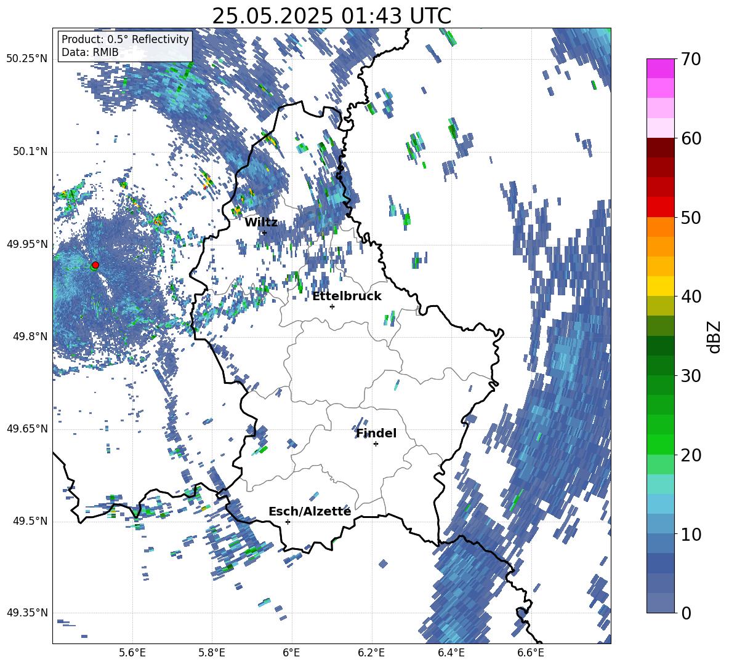Click the colorbar tick label 40
Viewport: 729px width, 665px height.
[x=691, y=297]
